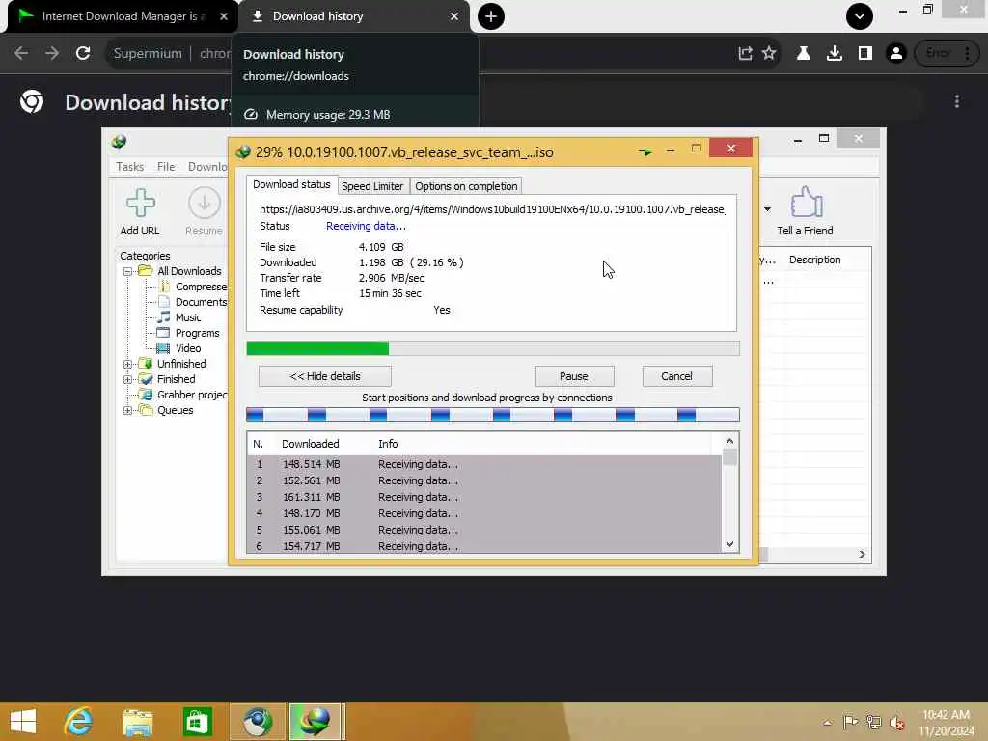Click the Description column header

(x=814, y=260)
